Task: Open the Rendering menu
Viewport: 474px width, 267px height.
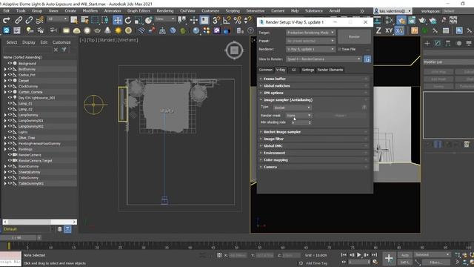Action: [x=165, y=10]
